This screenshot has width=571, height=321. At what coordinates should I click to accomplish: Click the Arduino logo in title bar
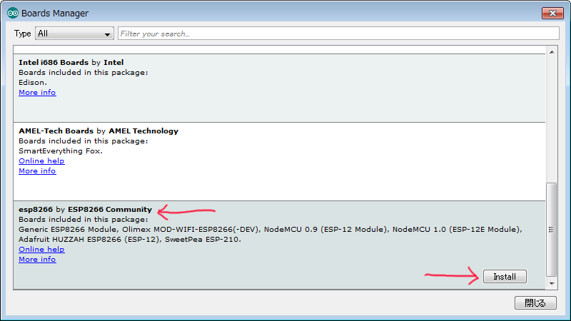pos(12,13)
